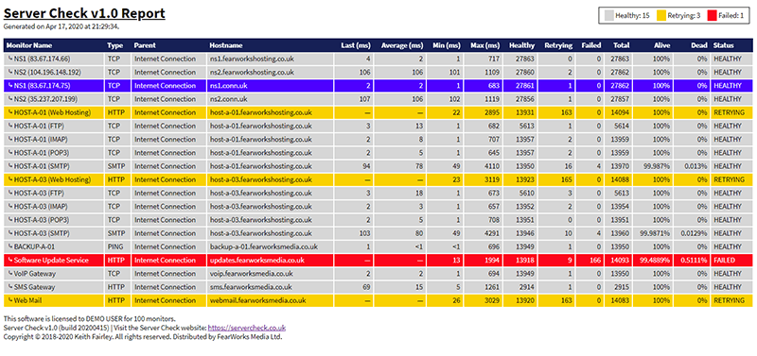
Task: Click the gray Healthy legend swatch
Action: [608, 15]
